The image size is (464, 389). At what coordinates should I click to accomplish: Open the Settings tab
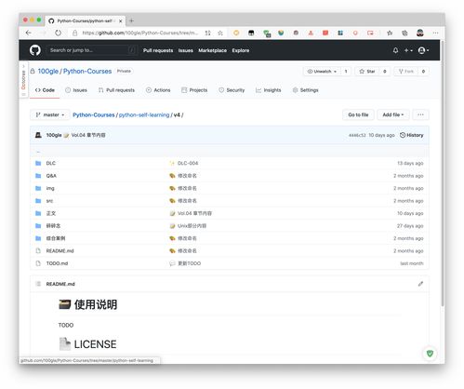pos(306,90)
